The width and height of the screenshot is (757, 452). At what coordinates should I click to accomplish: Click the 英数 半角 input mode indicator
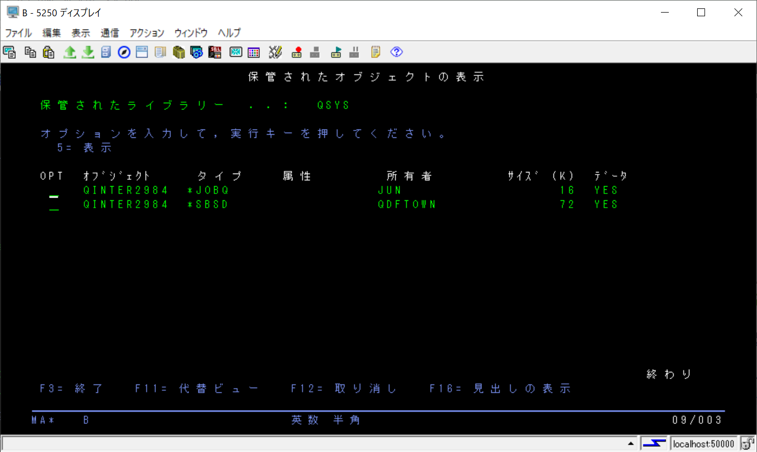coord(326,420)
